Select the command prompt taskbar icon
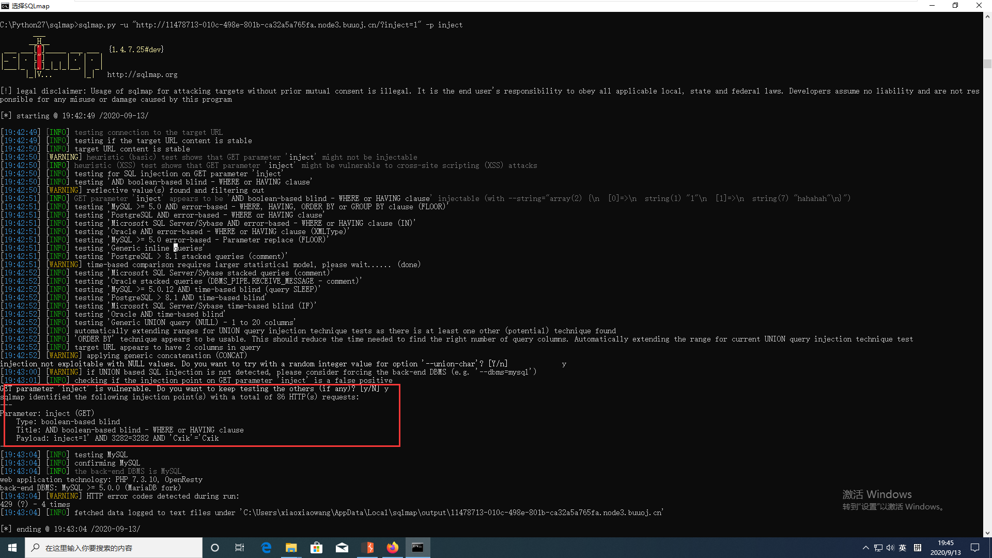 point(417,548)
